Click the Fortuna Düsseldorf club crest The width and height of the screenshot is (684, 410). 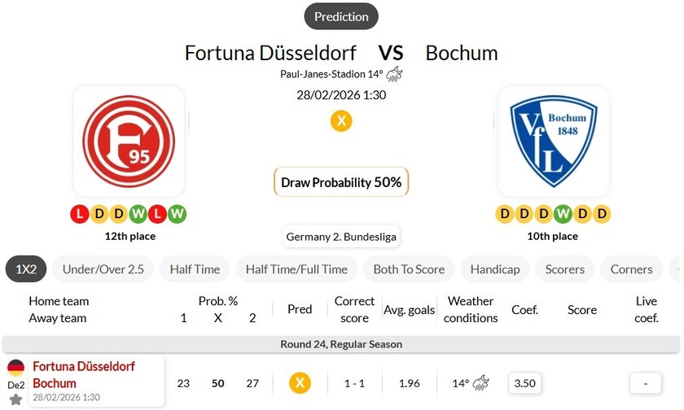[x=129, y=141]
